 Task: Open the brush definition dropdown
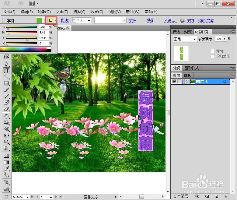124,20
